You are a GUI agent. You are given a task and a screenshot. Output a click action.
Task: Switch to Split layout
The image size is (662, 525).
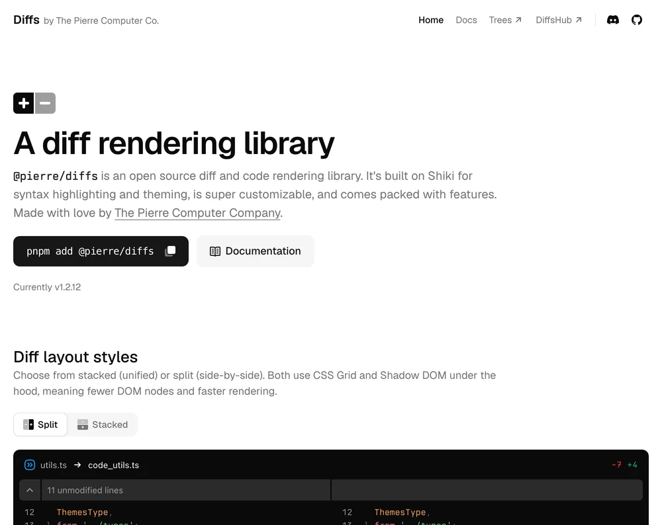[x=40, y=424]
